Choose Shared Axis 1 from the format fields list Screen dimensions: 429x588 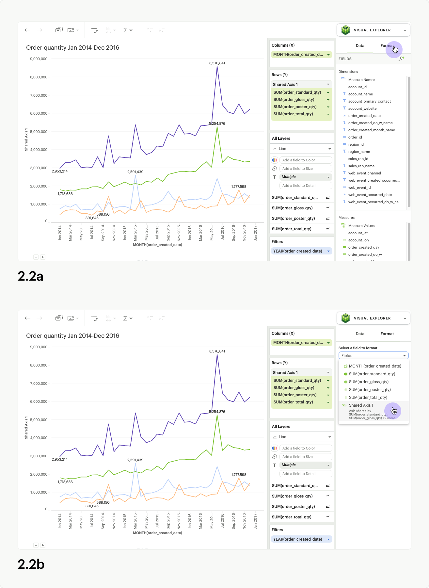pos(361,405)
